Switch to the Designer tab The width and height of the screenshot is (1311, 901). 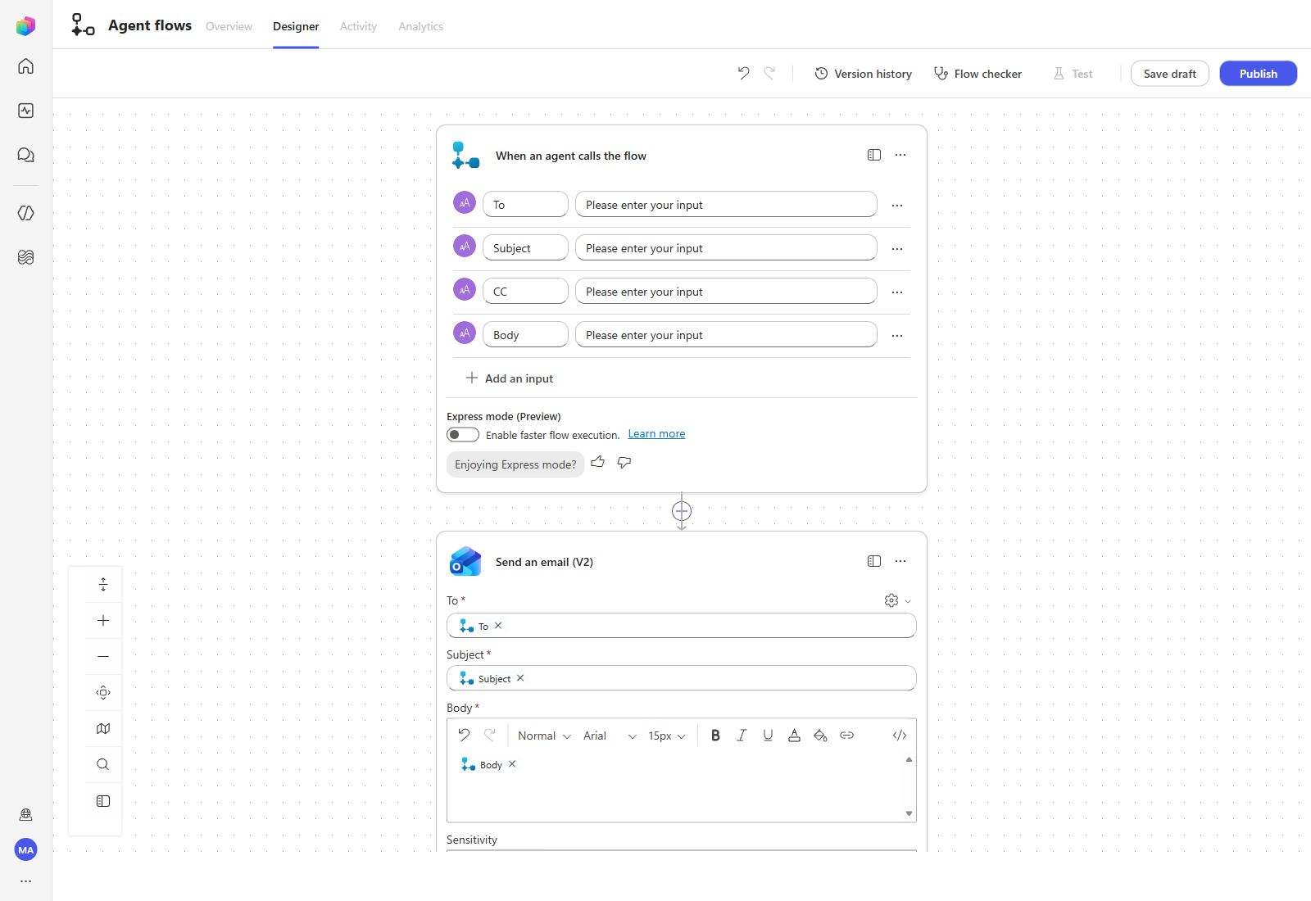tap(296, 26)
